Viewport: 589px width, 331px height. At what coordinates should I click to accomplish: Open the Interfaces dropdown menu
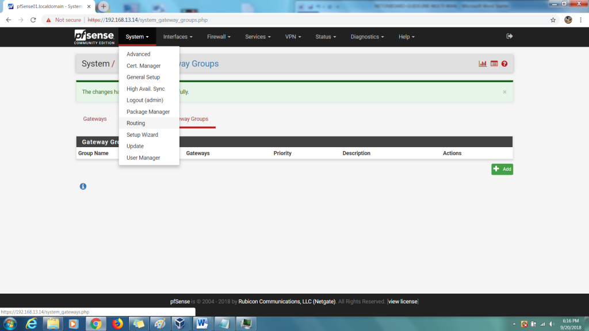(x=177, y=36)
